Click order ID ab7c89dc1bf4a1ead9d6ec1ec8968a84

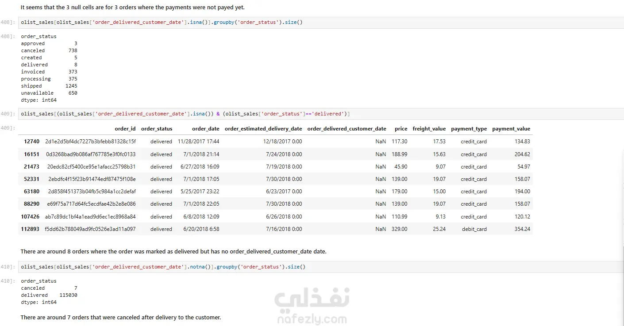[90, 216]
